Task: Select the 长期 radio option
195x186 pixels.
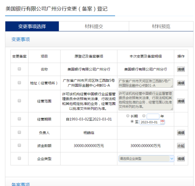Action: coord(128,116)
